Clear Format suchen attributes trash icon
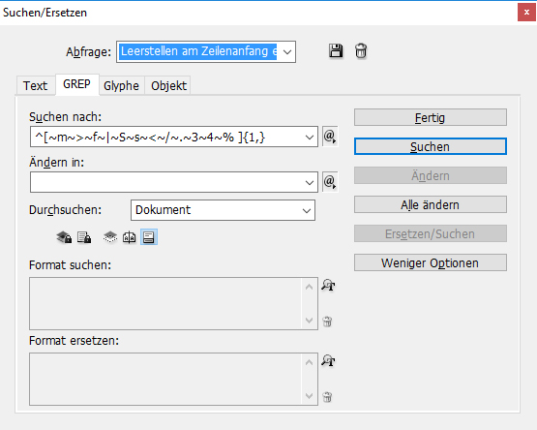This screenshot has height=430, width=537. pos(327,322)
